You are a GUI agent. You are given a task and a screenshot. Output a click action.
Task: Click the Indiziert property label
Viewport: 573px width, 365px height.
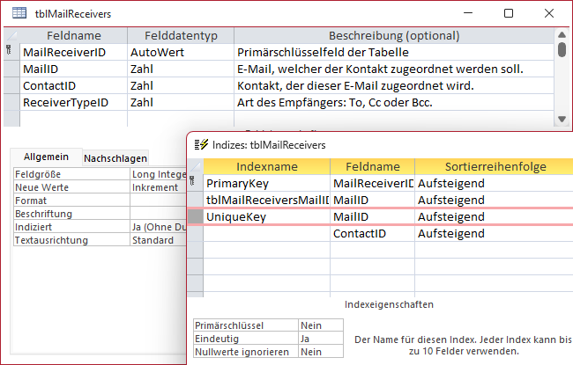(x=71, y=227)
